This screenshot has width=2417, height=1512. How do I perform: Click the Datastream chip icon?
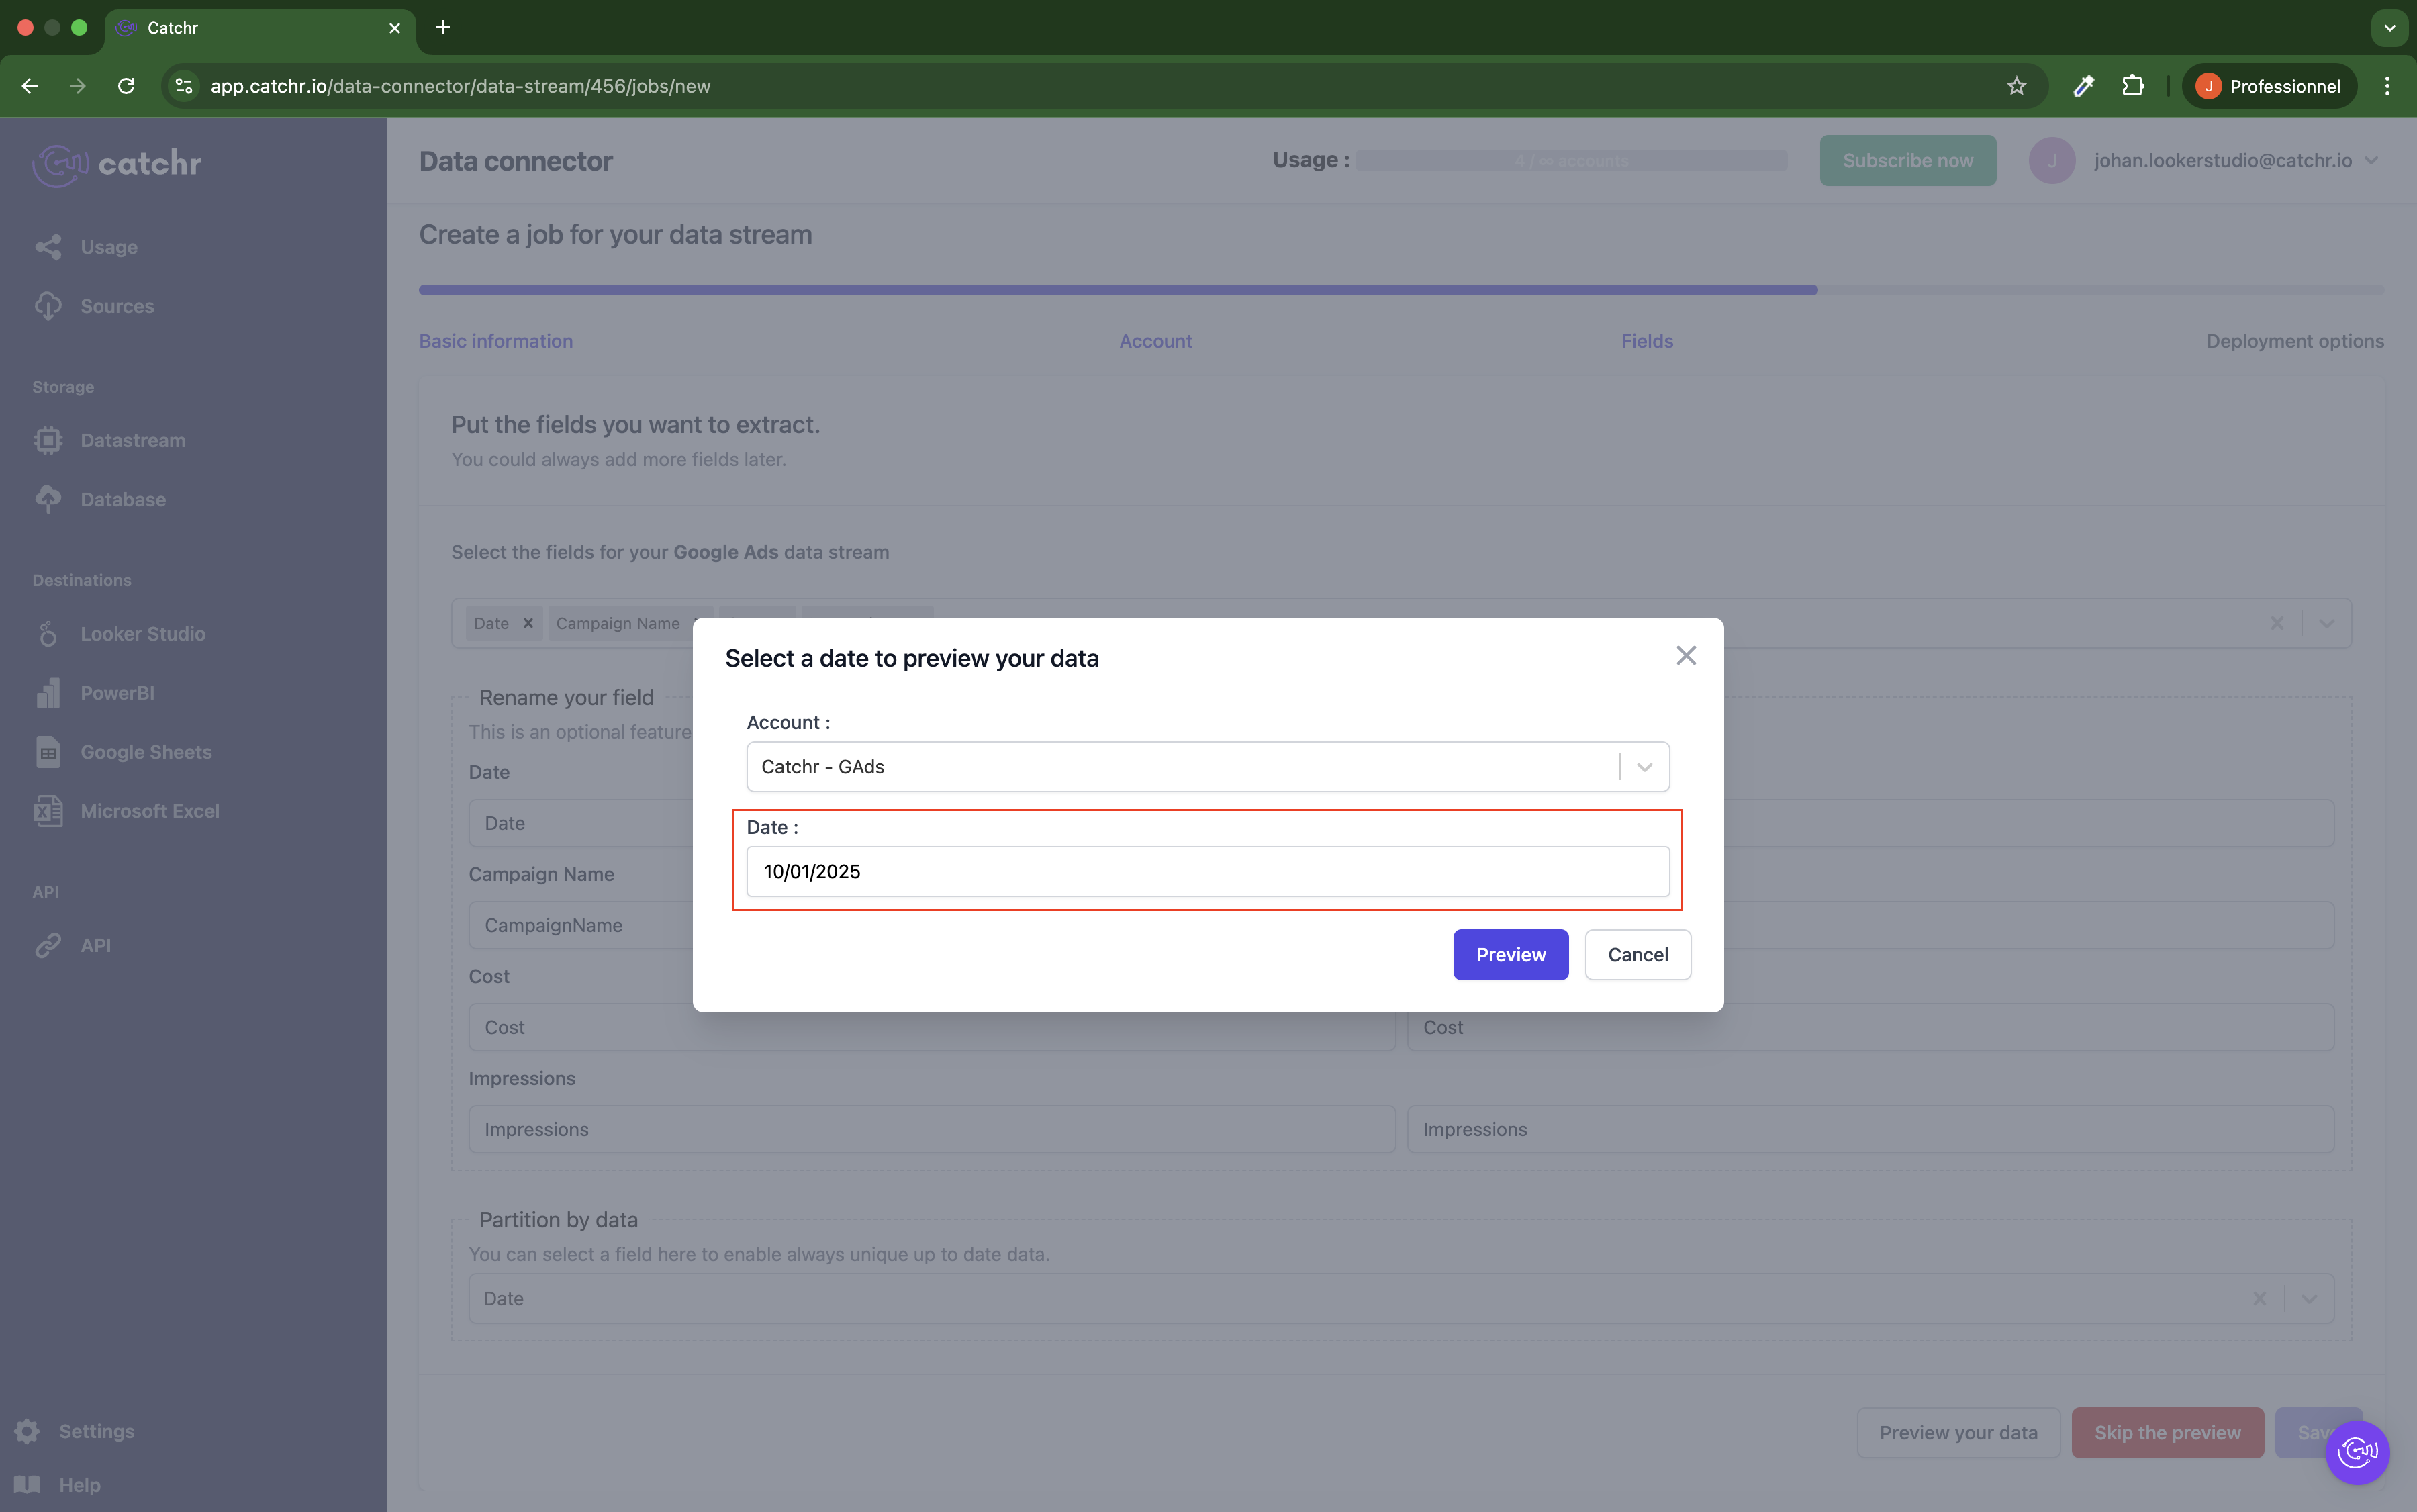pos(48,441)
